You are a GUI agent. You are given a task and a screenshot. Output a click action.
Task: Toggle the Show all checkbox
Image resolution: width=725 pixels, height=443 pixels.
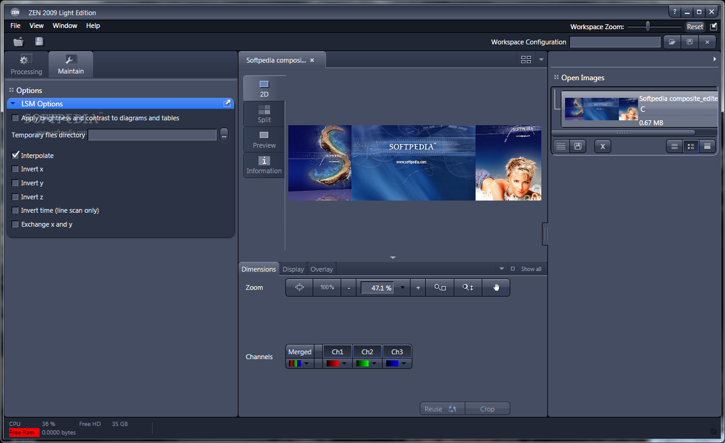point(512,269)
